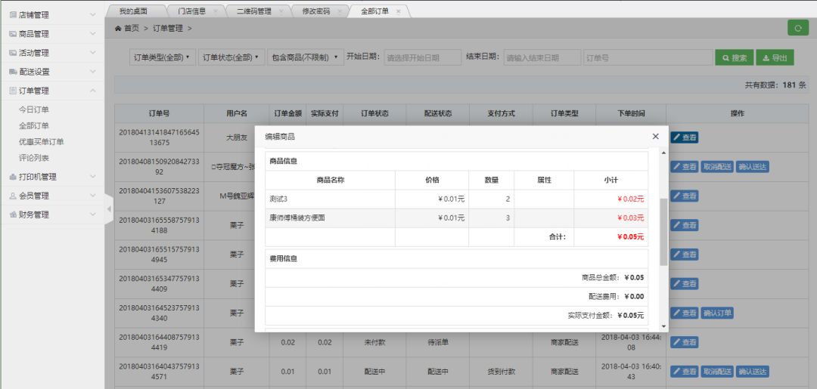The image size is (817, 389).
Task: Click the 下单时间 column header
Action: 630,113
